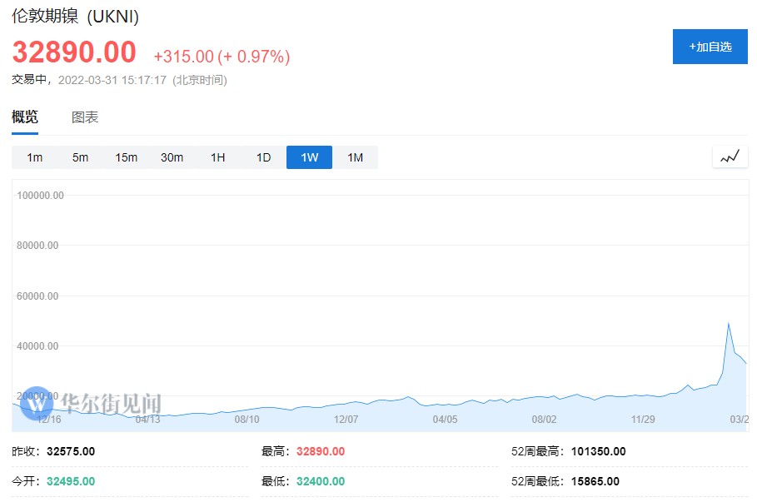This screenshot has height=502, width=757.
Task: Click the 12/07 date axis label
Action: pos(346,419)
